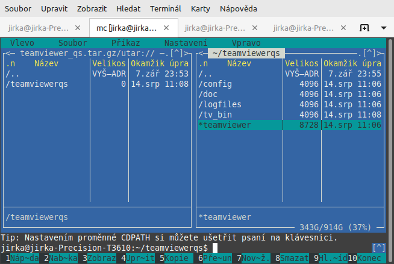Open the Terminál menu
Screen dimensions: 394x264
(x=166, y=9)
